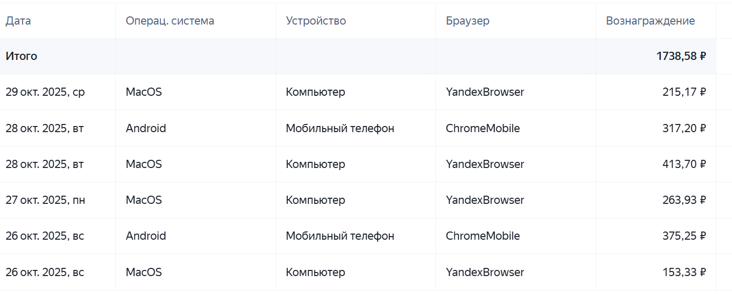Click the Дата column header
The height and width of the screenshot is (294, 732).
18,21
